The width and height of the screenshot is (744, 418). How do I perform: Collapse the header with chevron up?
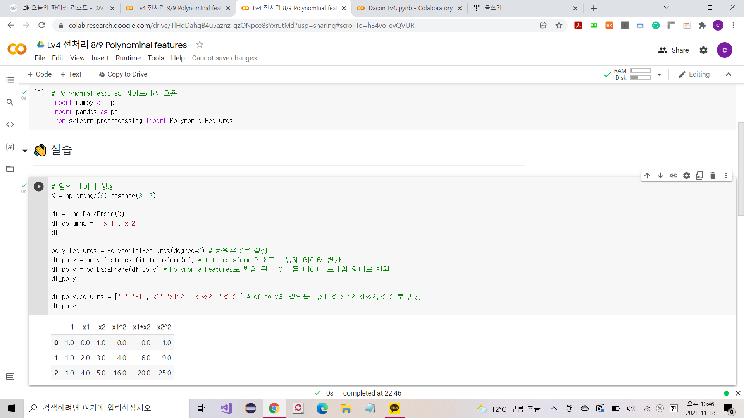[x=728, y=74]
